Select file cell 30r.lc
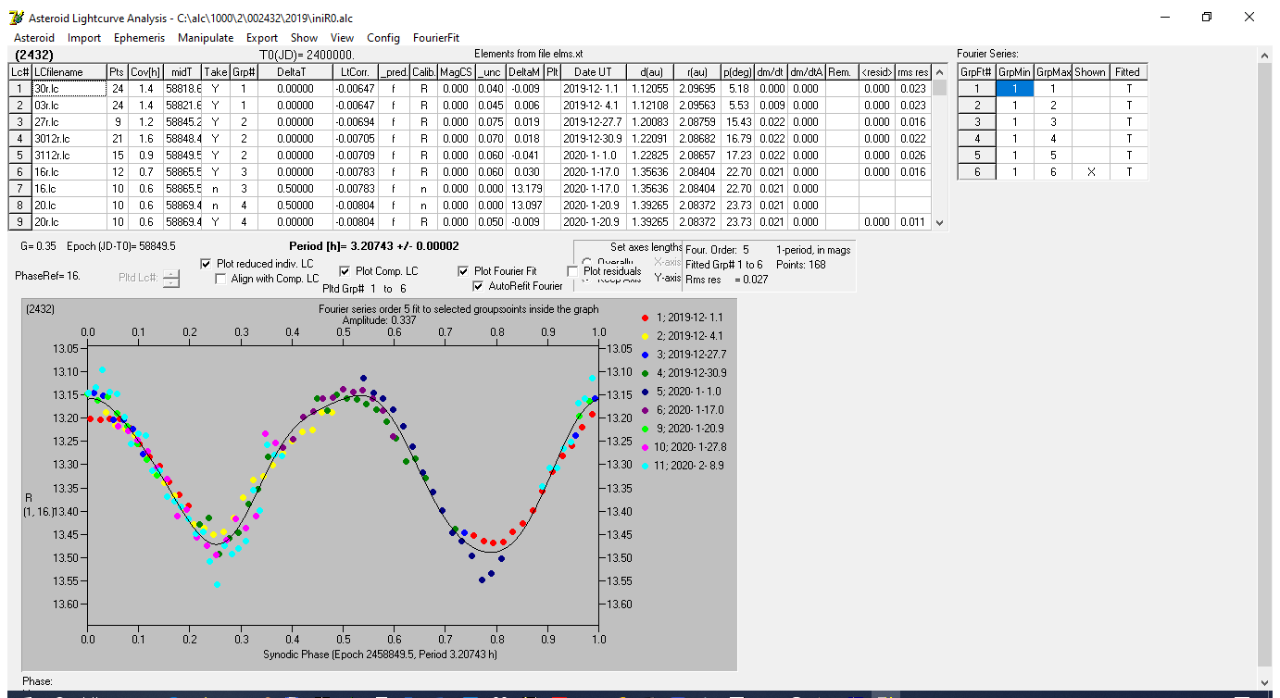The image size is (1280, 698). pyautogui.click(x=68, y=89)
